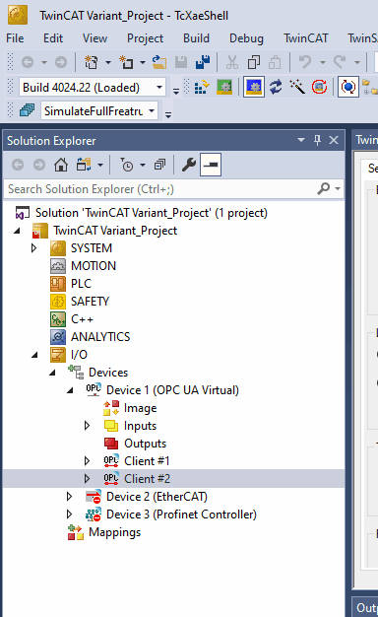Screen dimensions: 378x617
Task: Toggle the Preview Selected Items button
Action: (211, 165)
